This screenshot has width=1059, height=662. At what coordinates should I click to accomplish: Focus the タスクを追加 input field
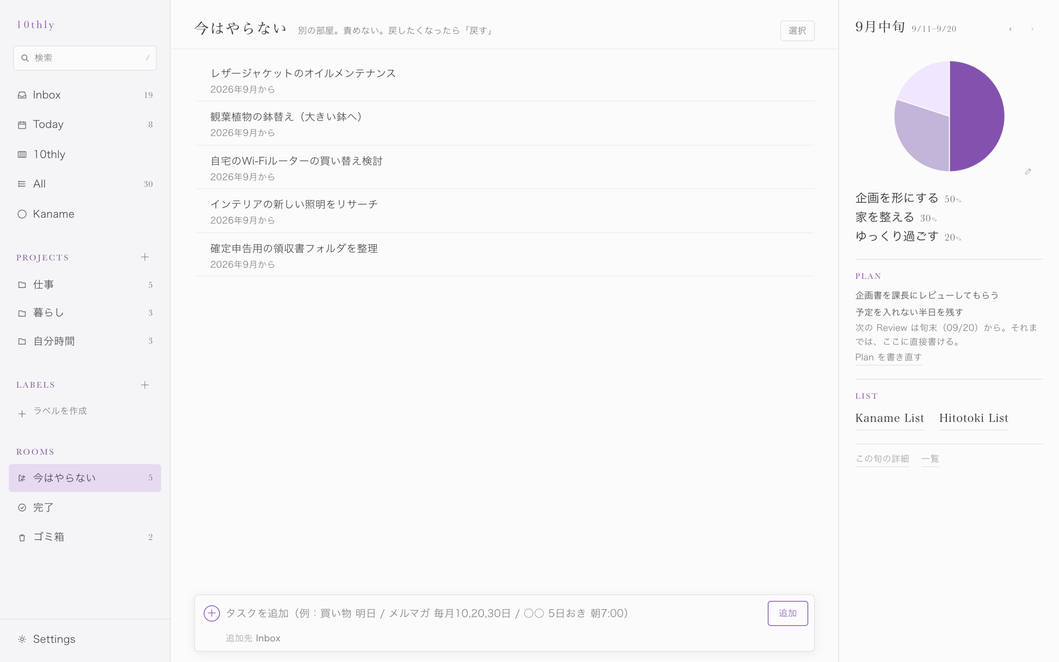point(492,614)
